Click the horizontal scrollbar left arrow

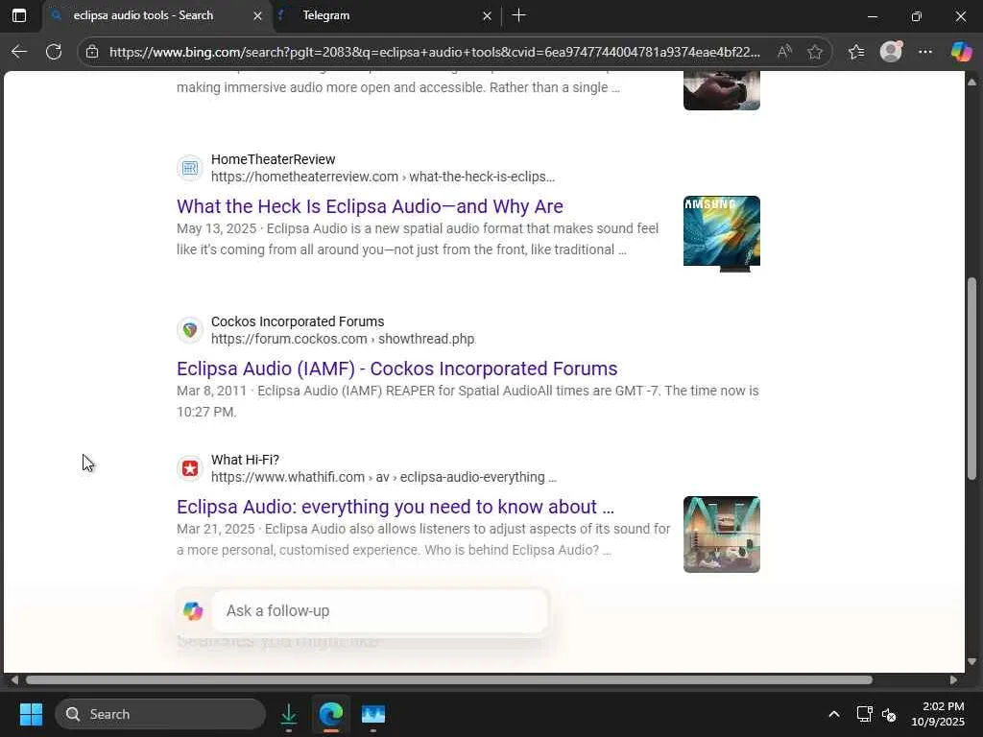[x=13, y=680]
